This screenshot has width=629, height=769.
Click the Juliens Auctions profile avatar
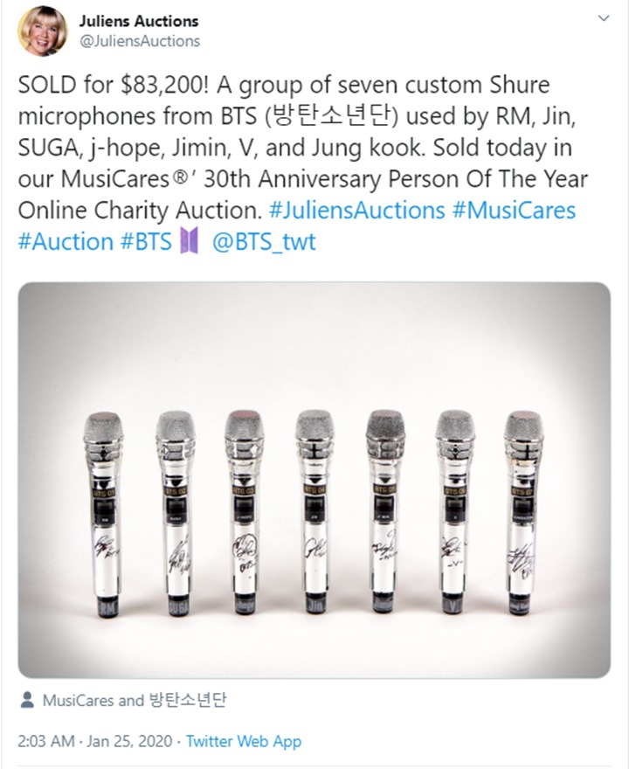tap(42, 31)
